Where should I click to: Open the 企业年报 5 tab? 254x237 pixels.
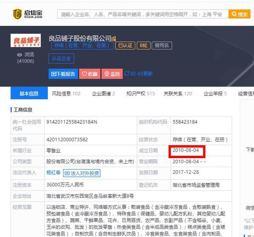(215, 93)
